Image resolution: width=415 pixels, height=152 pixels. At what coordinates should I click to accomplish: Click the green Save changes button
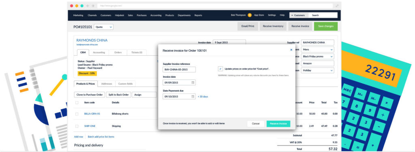pos(326,26)
